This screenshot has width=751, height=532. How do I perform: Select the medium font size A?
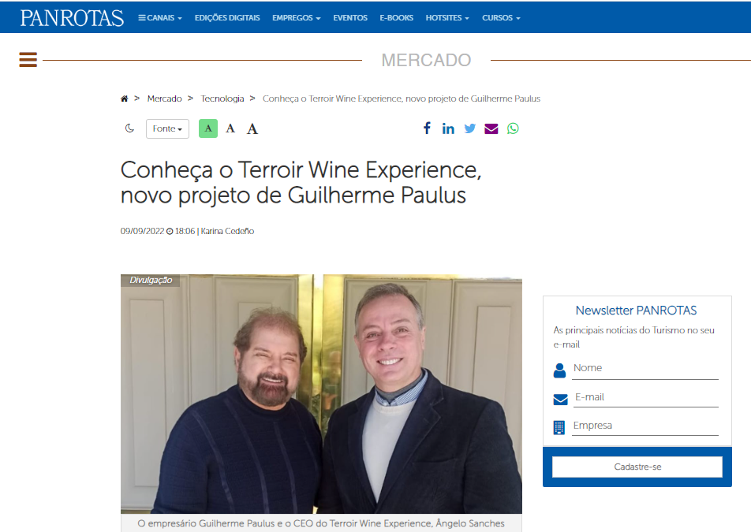[x=230, y=128]
